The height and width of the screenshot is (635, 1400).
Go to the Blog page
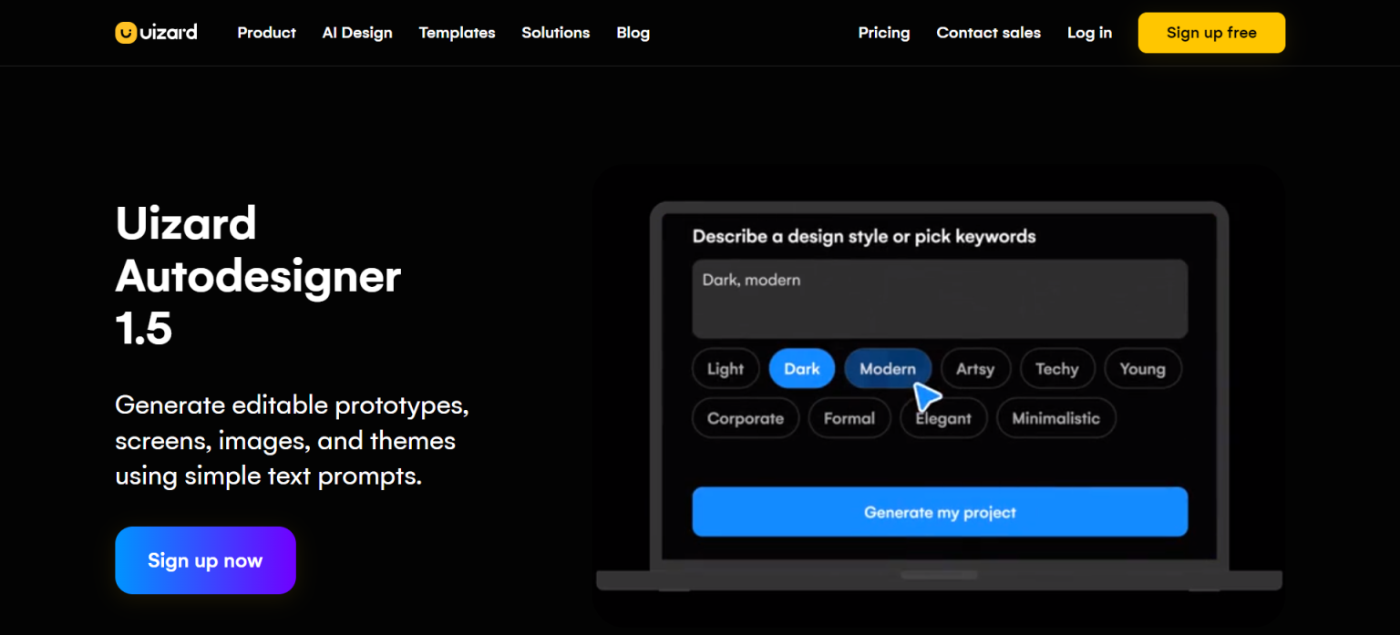pyautogui.click(x=633, y=33)
